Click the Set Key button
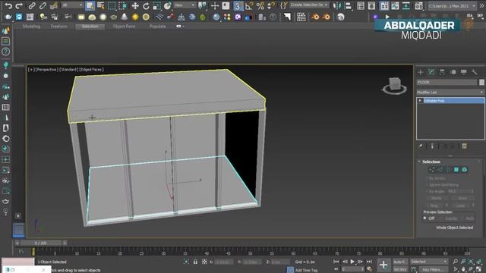486x273 pixels. pyautogui.click(x=400, y=270)
